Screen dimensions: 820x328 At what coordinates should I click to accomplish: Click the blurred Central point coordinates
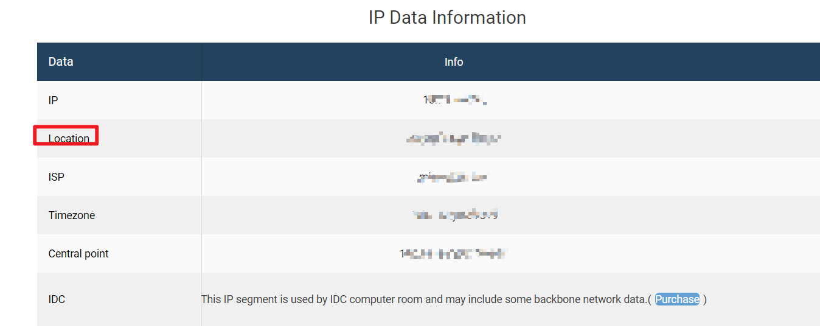click(454, 254)
